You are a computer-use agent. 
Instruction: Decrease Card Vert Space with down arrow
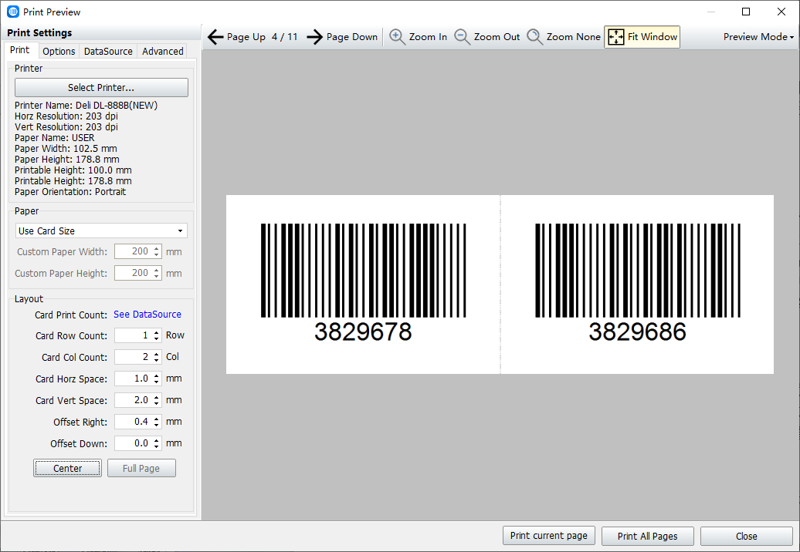157,404
